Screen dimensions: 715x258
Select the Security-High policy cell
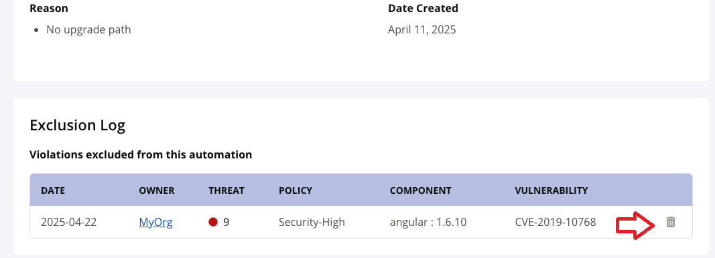[x=312, y=222]
